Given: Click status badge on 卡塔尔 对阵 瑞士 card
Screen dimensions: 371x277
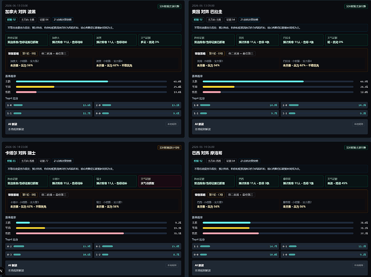Looking at the screenshot, I should tap(169, 148).
